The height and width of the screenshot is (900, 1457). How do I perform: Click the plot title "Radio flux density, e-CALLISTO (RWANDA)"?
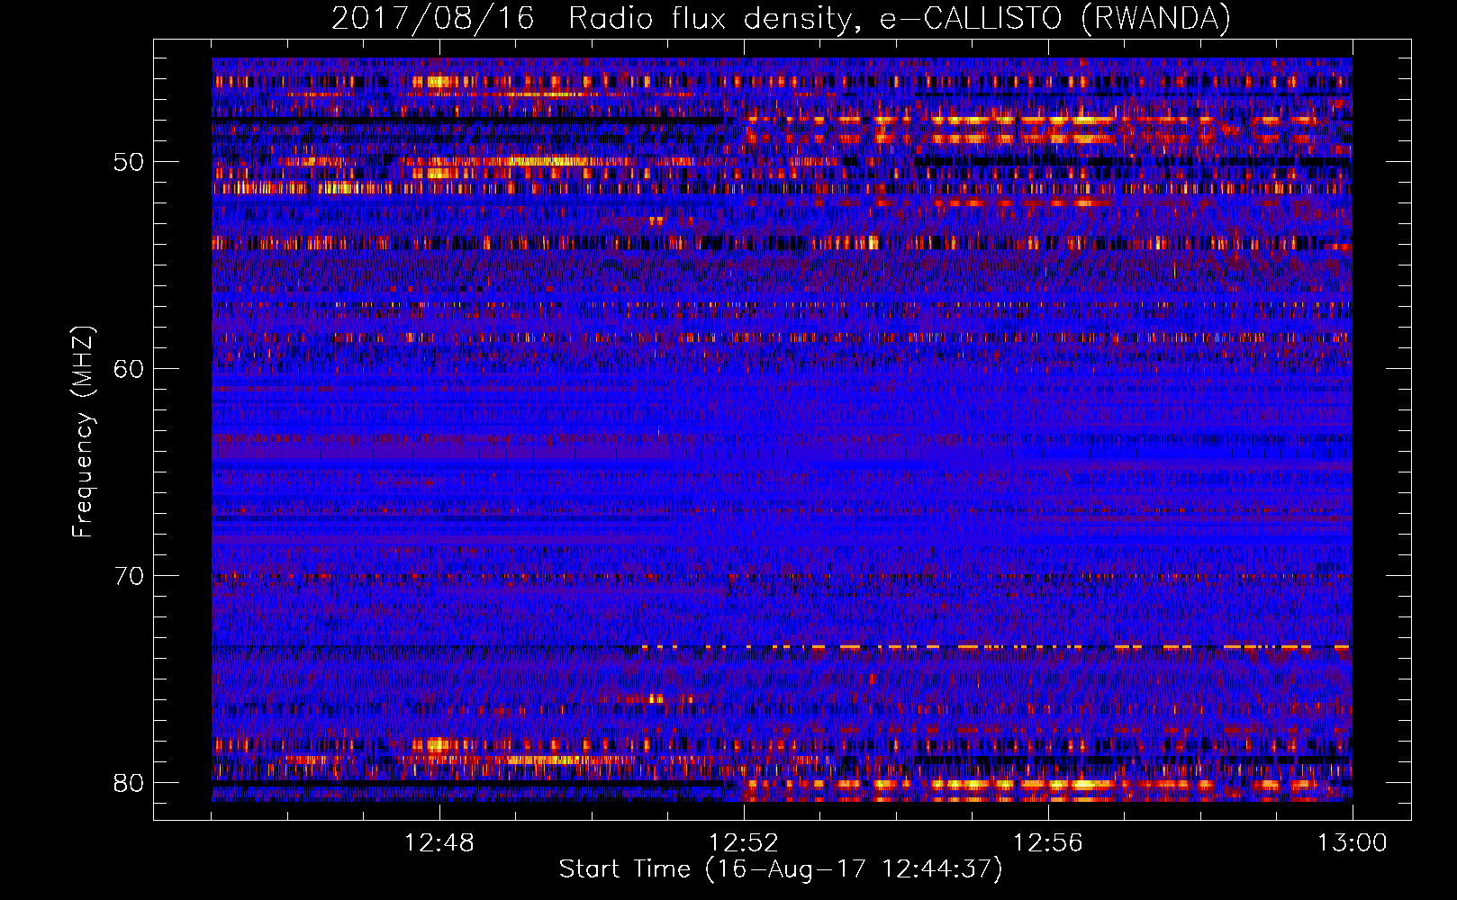click(900, 18)
